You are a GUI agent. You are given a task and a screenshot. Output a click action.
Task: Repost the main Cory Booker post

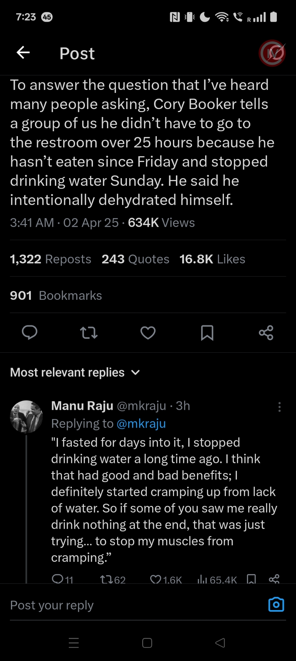pos(89,332)
